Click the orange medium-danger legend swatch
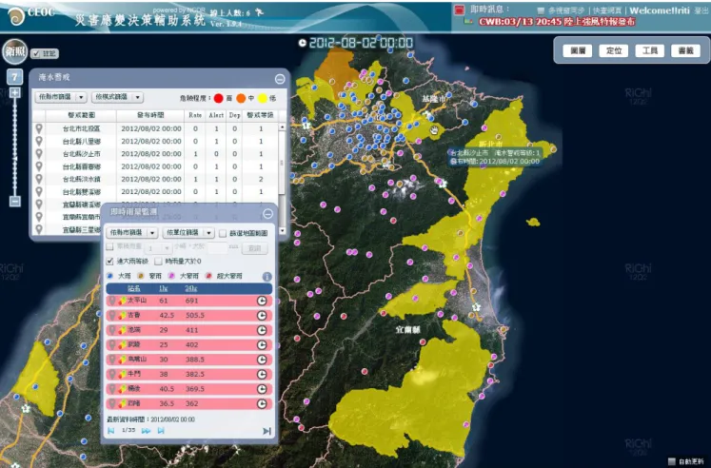711x468 pixels. [x=241, y=98]
